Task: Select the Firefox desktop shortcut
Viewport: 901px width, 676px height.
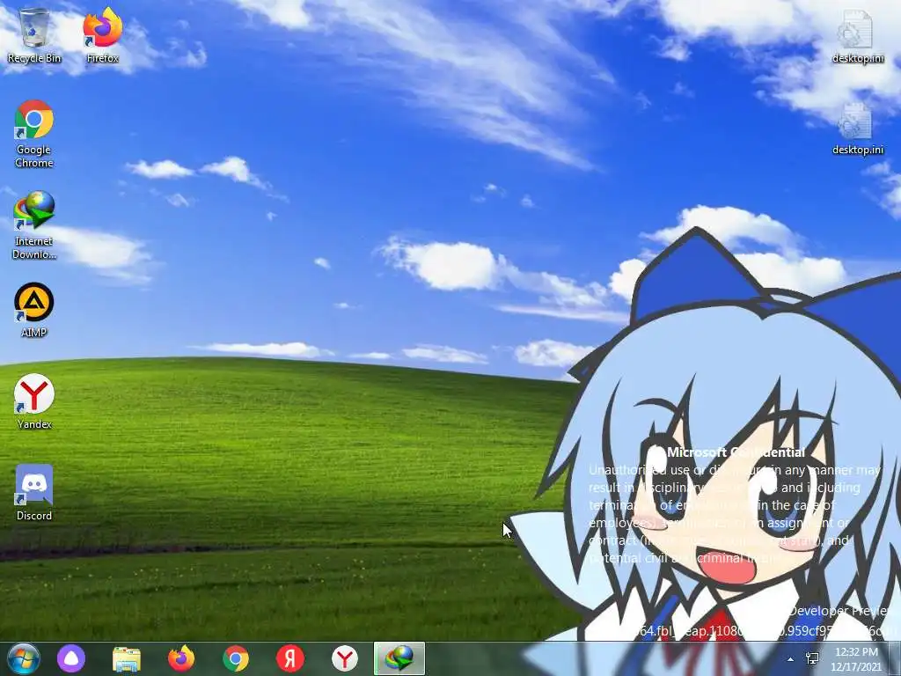Action: pos(102,35)
